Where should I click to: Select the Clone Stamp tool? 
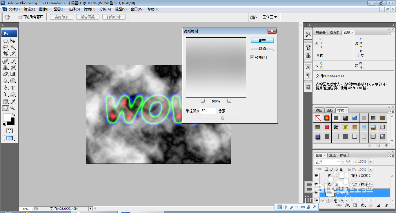(x=6, y=68)
